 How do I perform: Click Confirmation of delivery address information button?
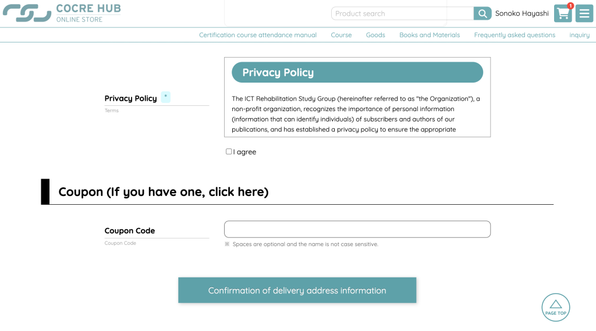[x=297, y=290]
